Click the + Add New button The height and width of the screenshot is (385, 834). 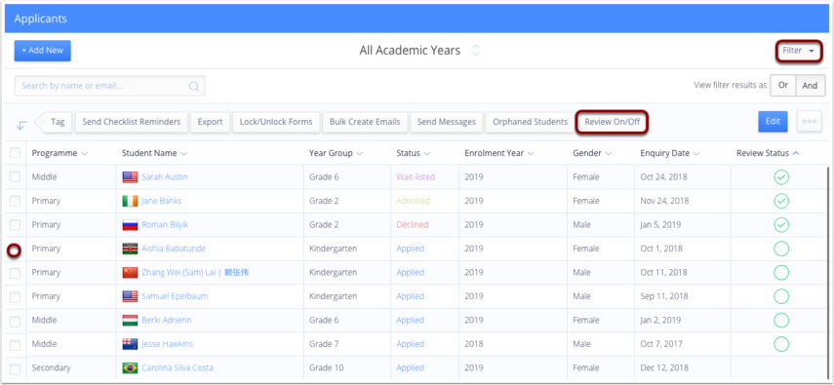tap(43, 51)
